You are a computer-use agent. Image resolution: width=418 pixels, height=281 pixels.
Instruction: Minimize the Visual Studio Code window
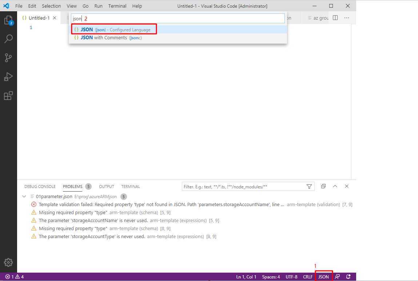coord(315,6)
